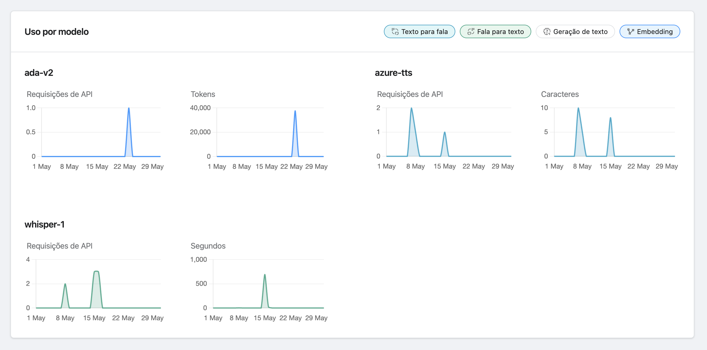
Task: Click the azure-tts Caracteres chart second peak
Action: pos(611,118)
